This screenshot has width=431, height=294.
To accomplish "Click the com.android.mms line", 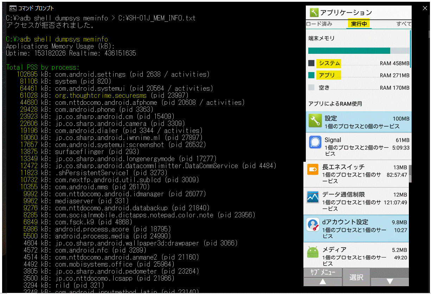I will [x=85, y=187].
